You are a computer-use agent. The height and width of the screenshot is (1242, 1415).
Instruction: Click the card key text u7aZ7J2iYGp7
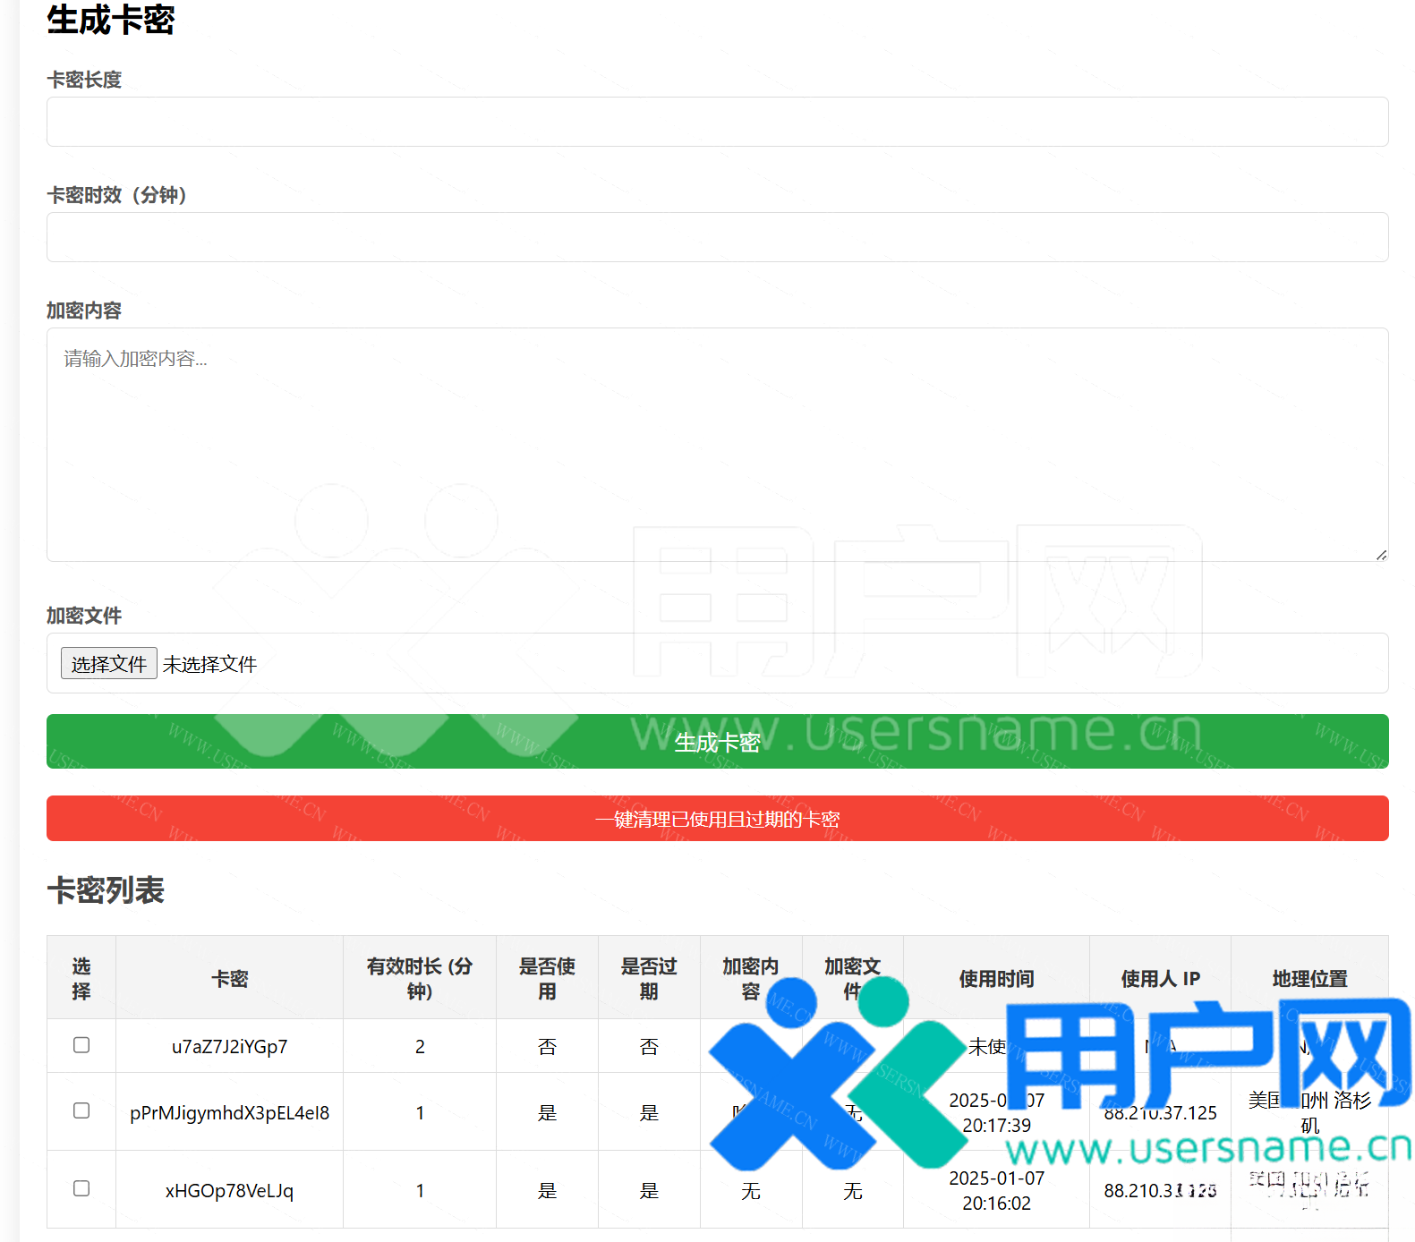229,1047
